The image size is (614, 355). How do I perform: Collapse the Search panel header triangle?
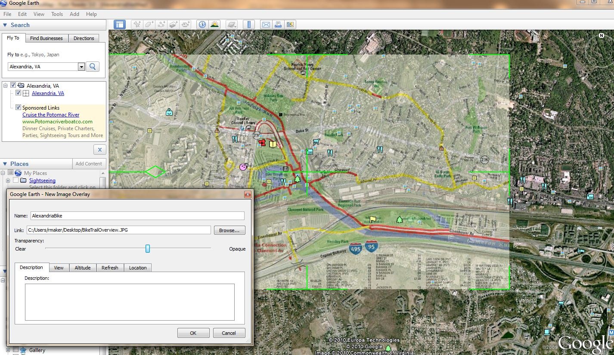click(5, 25)
